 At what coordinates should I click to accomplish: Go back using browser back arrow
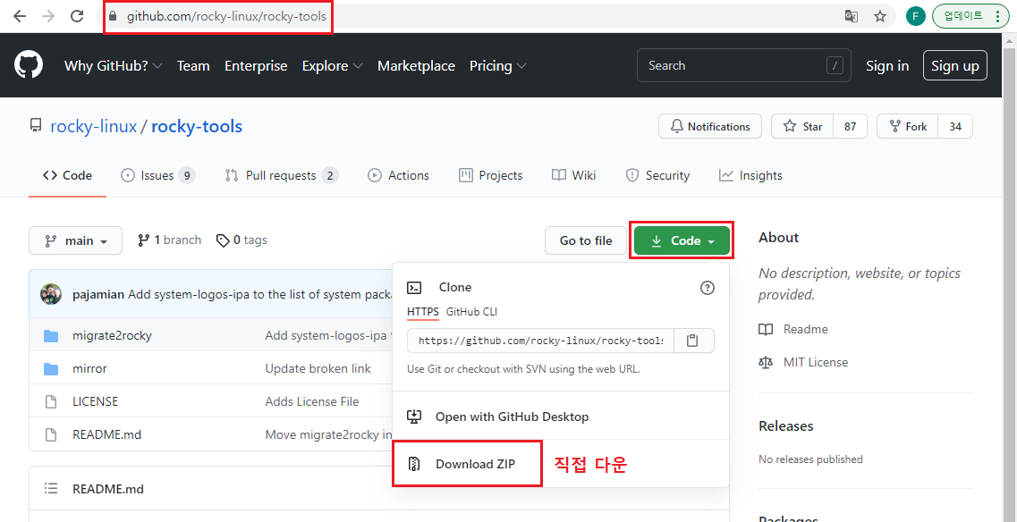[20, 16]
